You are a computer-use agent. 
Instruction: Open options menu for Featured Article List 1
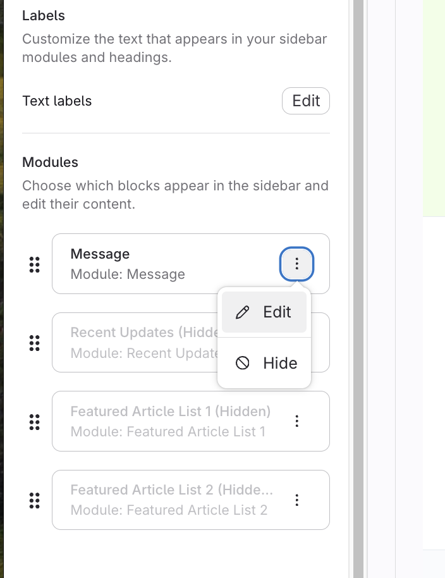[296, 421]
